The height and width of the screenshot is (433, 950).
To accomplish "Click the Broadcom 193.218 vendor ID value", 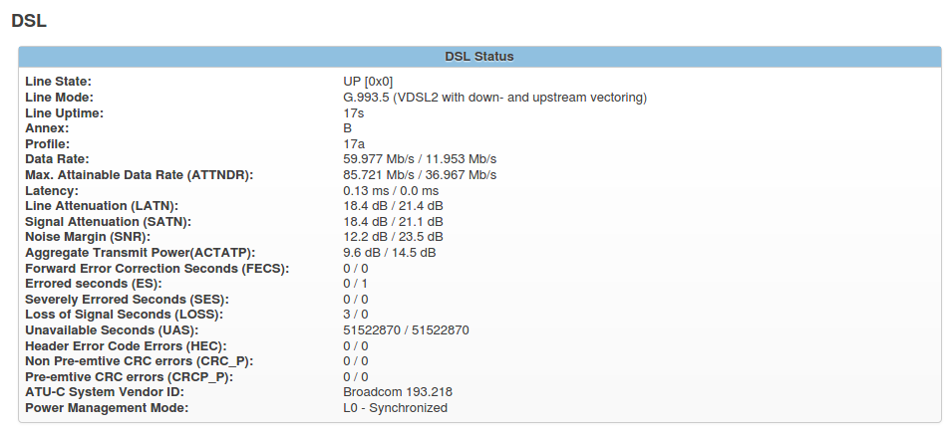I will tap(398, 392).
